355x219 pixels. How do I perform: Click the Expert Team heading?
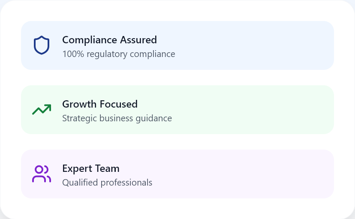click(x=91, y=168)
